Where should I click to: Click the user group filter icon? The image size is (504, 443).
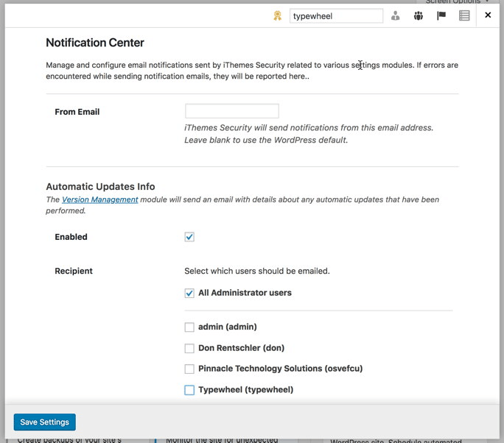point(419,15)
